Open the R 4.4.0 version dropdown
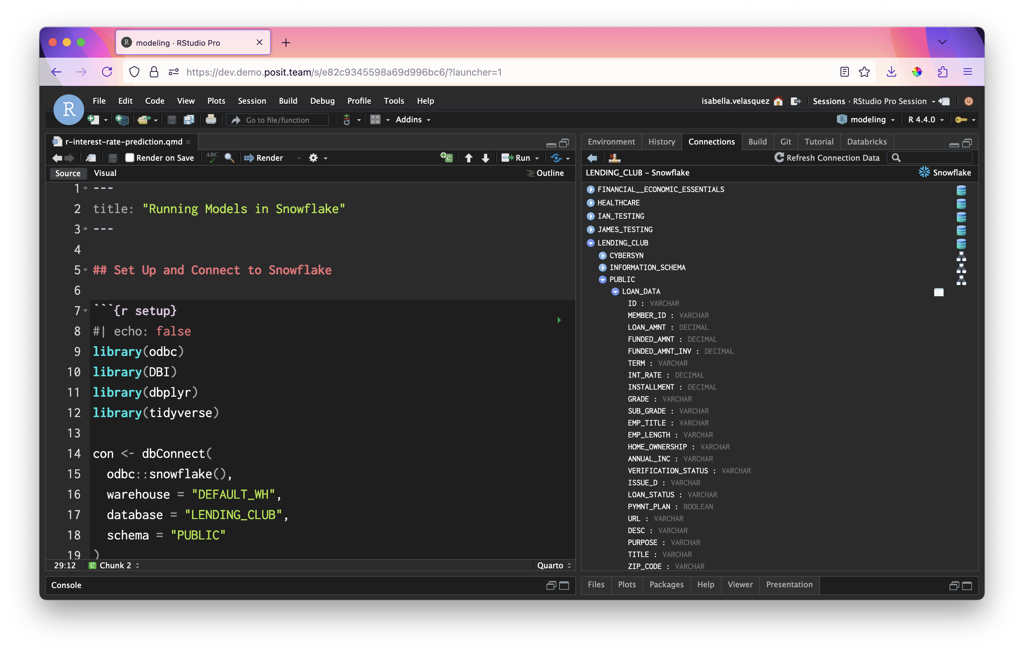This screenshot has width=1024, height=652. coord(925,120)
